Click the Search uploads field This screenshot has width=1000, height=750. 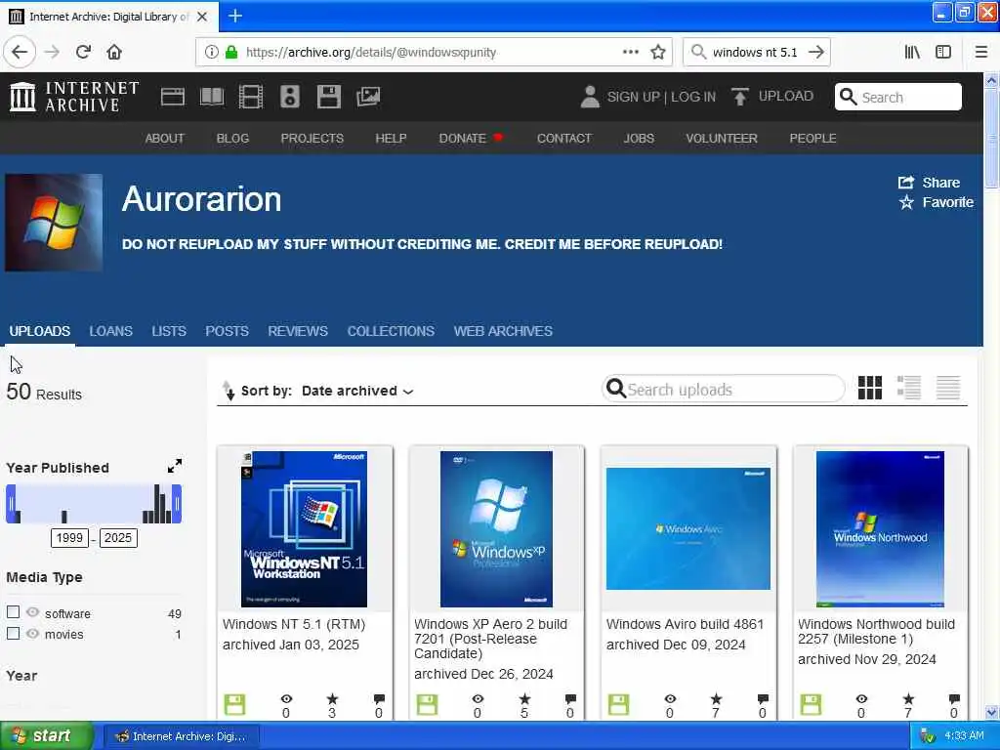724,389
